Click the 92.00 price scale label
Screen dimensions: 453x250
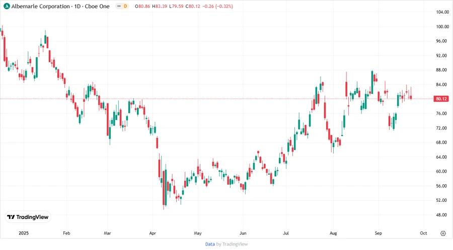click(441, 56)
